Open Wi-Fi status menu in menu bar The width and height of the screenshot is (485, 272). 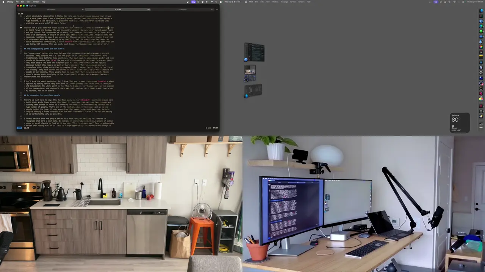pyautogui.click(x=212, y=2)
